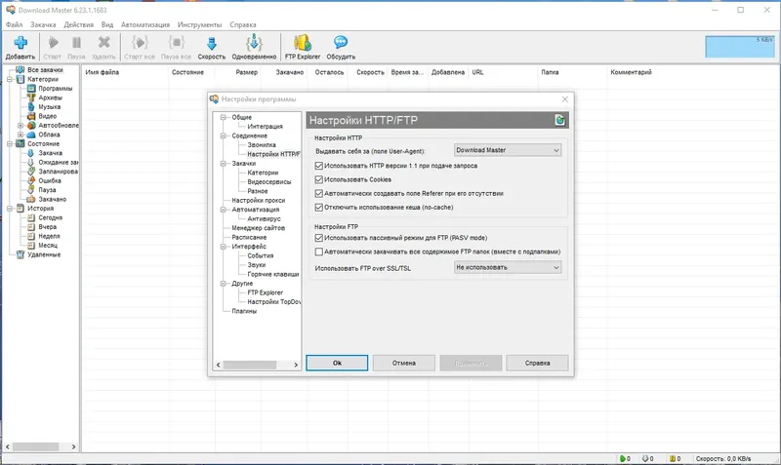Collapse the Другие settings tree node

click(x=224, y=284)
